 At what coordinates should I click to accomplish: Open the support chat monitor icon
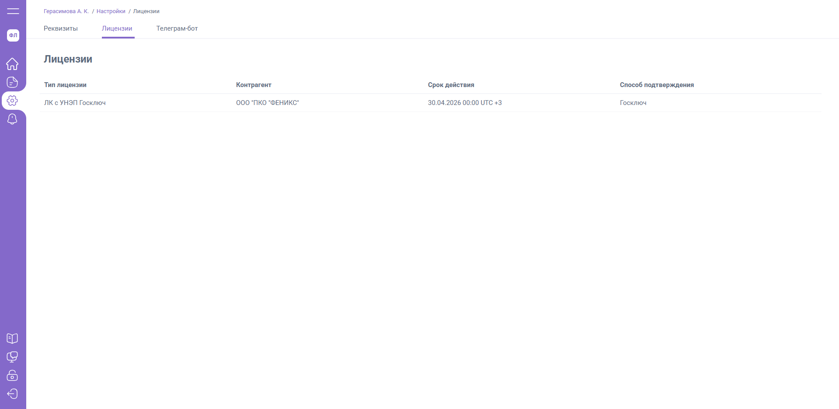[x=12, y=357]
